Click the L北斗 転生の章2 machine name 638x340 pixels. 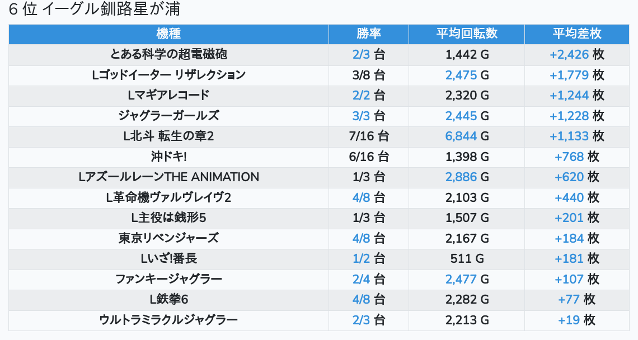click(168, 136)
